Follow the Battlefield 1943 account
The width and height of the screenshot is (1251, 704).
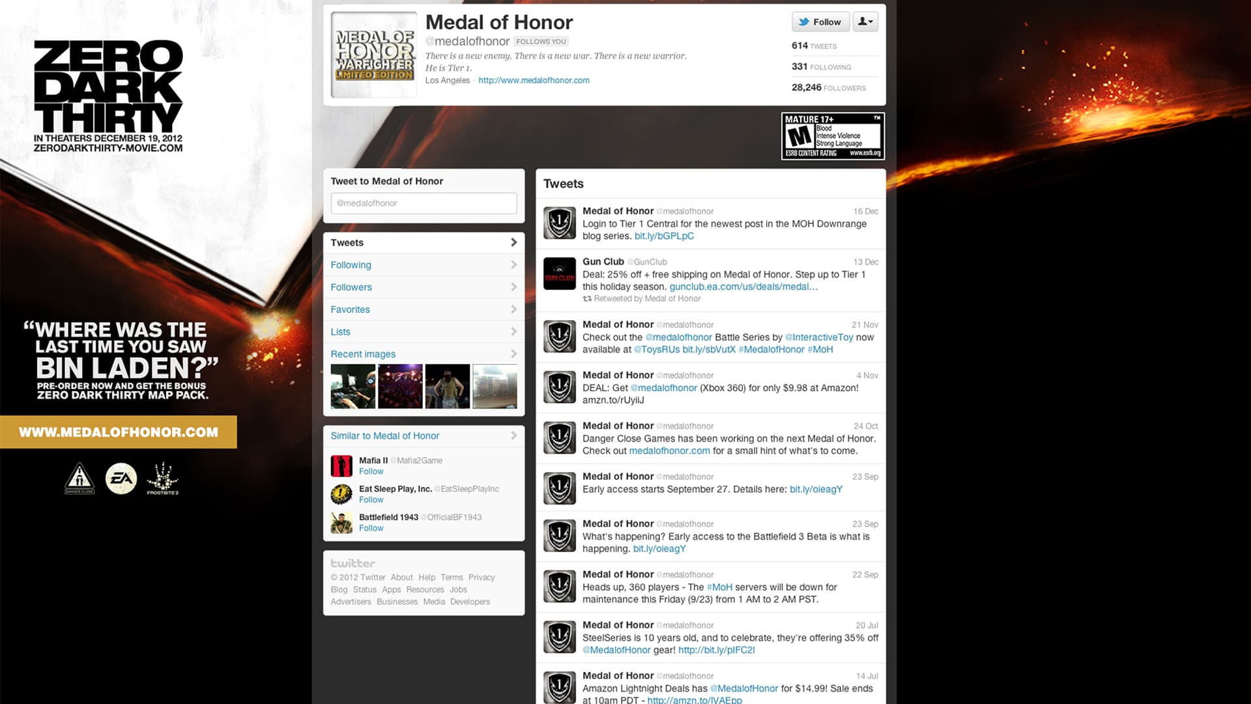pos(371,528)
